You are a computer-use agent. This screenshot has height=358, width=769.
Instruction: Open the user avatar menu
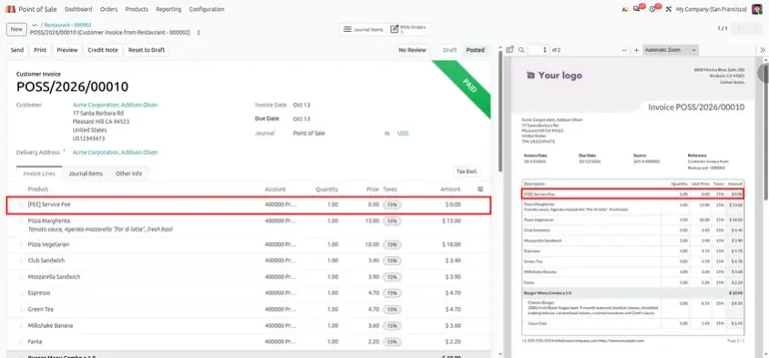pyautogui.click(x=756, y=9)
